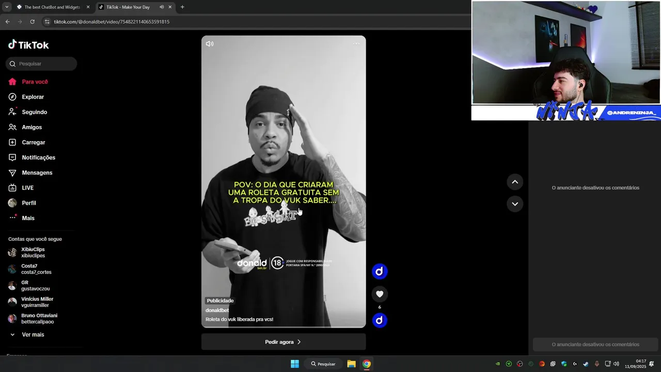Screen dimensions: 661x372
Task: Go to LIVE section
Action: point(21,188)
